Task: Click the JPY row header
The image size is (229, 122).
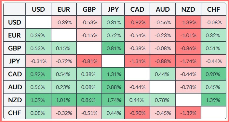Action: 15,61
